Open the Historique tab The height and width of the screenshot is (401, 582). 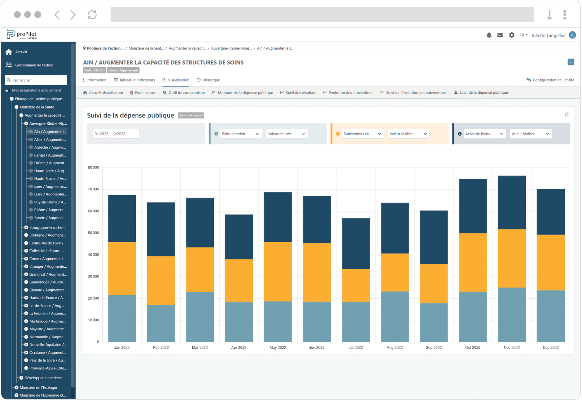click(211, 80)
